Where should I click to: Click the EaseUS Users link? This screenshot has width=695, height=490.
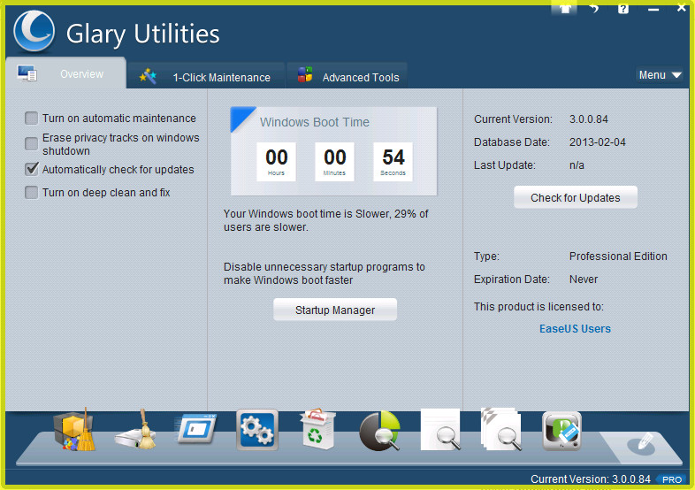(575, 329)
